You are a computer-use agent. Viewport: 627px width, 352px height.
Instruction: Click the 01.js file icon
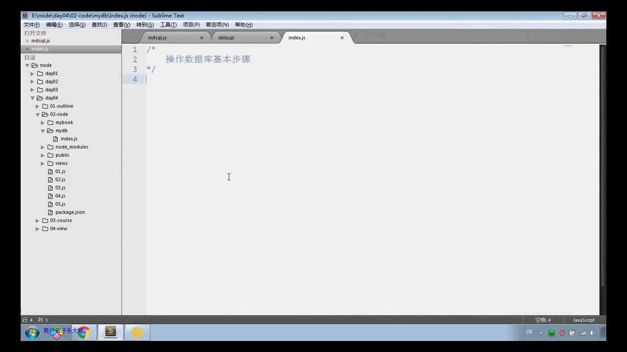pyautogui.click(x=50, y=171)
